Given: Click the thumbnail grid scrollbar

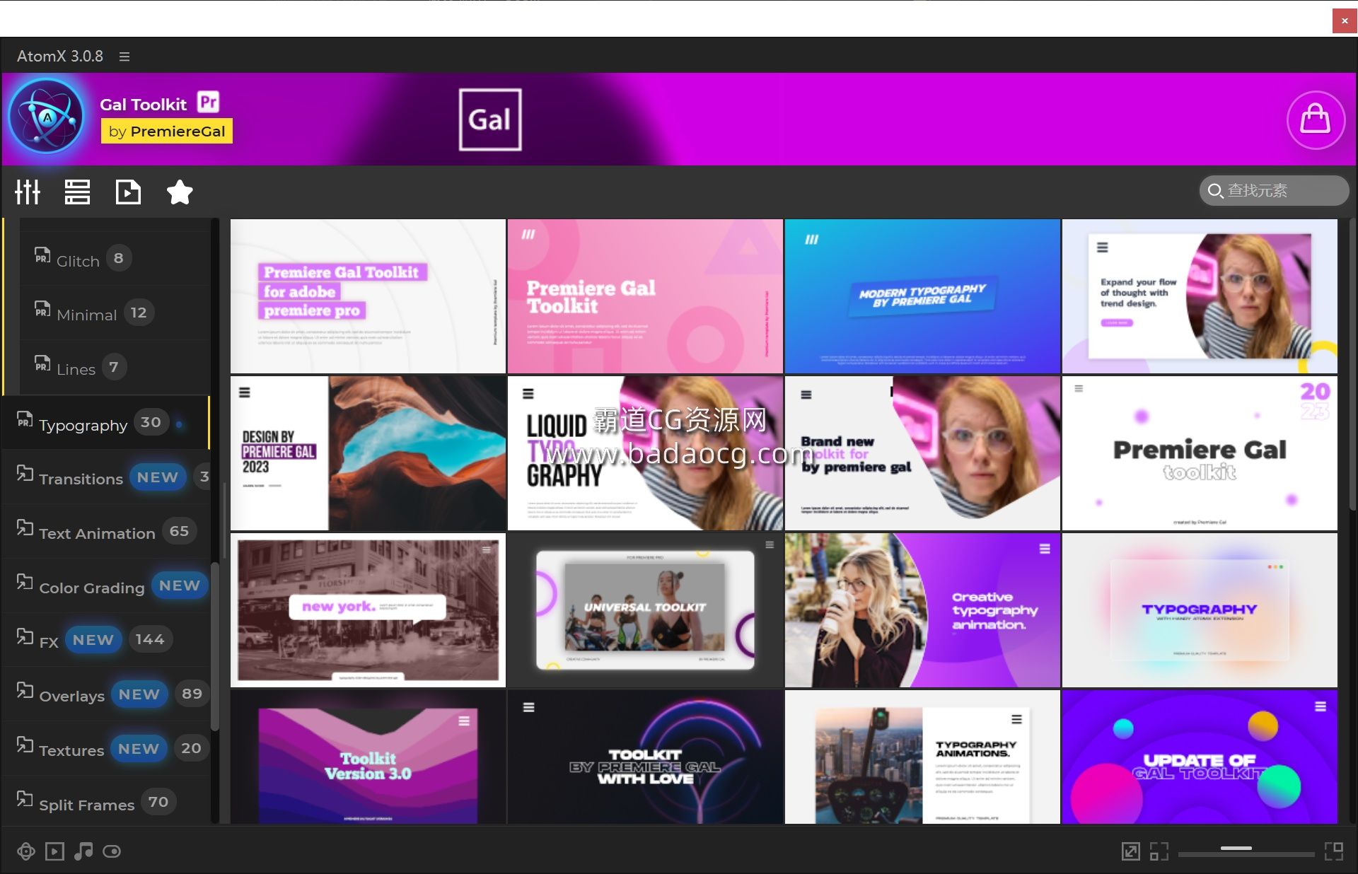Looking at the screenshot, I should point(1352,364).
